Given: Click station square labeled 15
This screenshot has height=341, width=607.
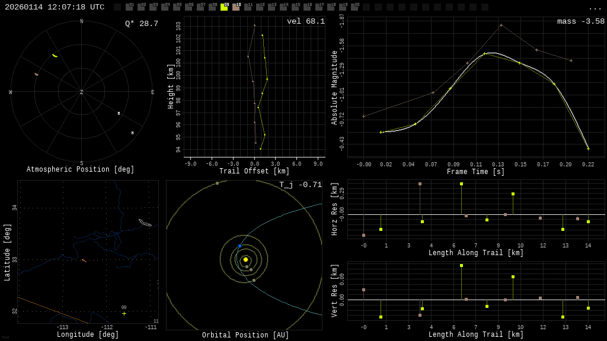Looking at the screenshot, I should pyautogui.click(x=295, y=7).
